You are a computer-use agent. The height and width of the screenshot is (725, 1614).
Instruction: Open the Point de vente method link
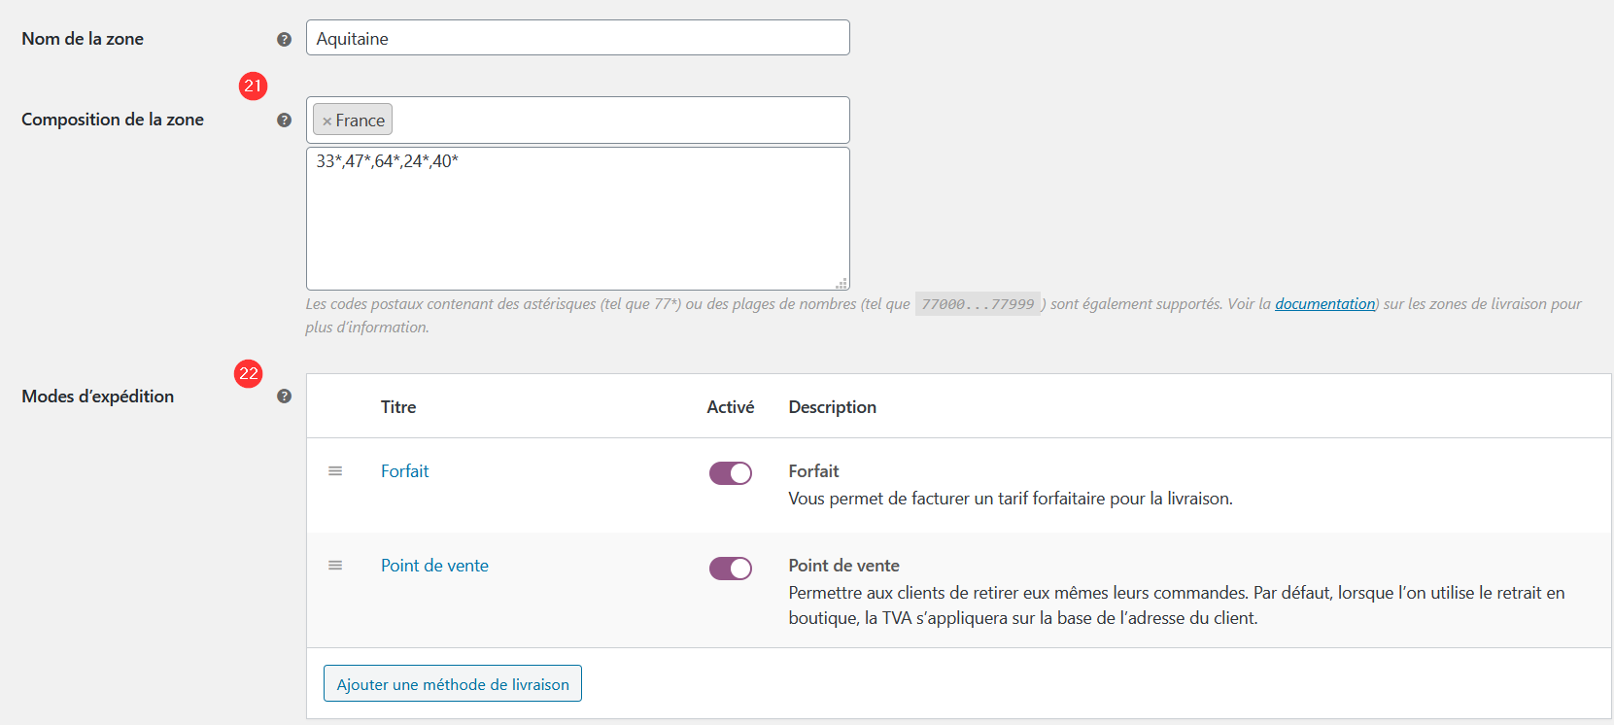434,566
